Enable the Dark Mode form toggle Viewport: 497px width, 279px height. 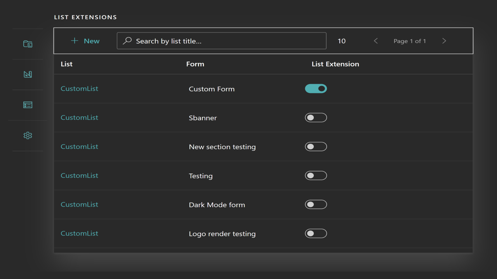click(x=316, y=204)
